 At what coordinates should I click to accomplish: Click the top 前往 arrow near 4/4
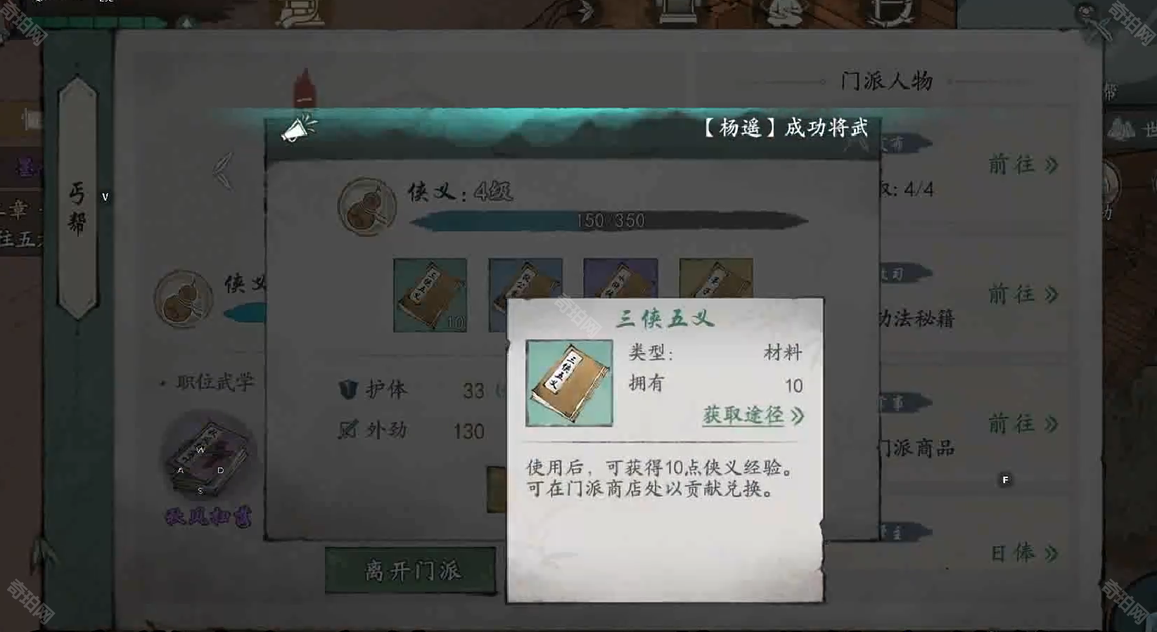tap(1023, 165)
